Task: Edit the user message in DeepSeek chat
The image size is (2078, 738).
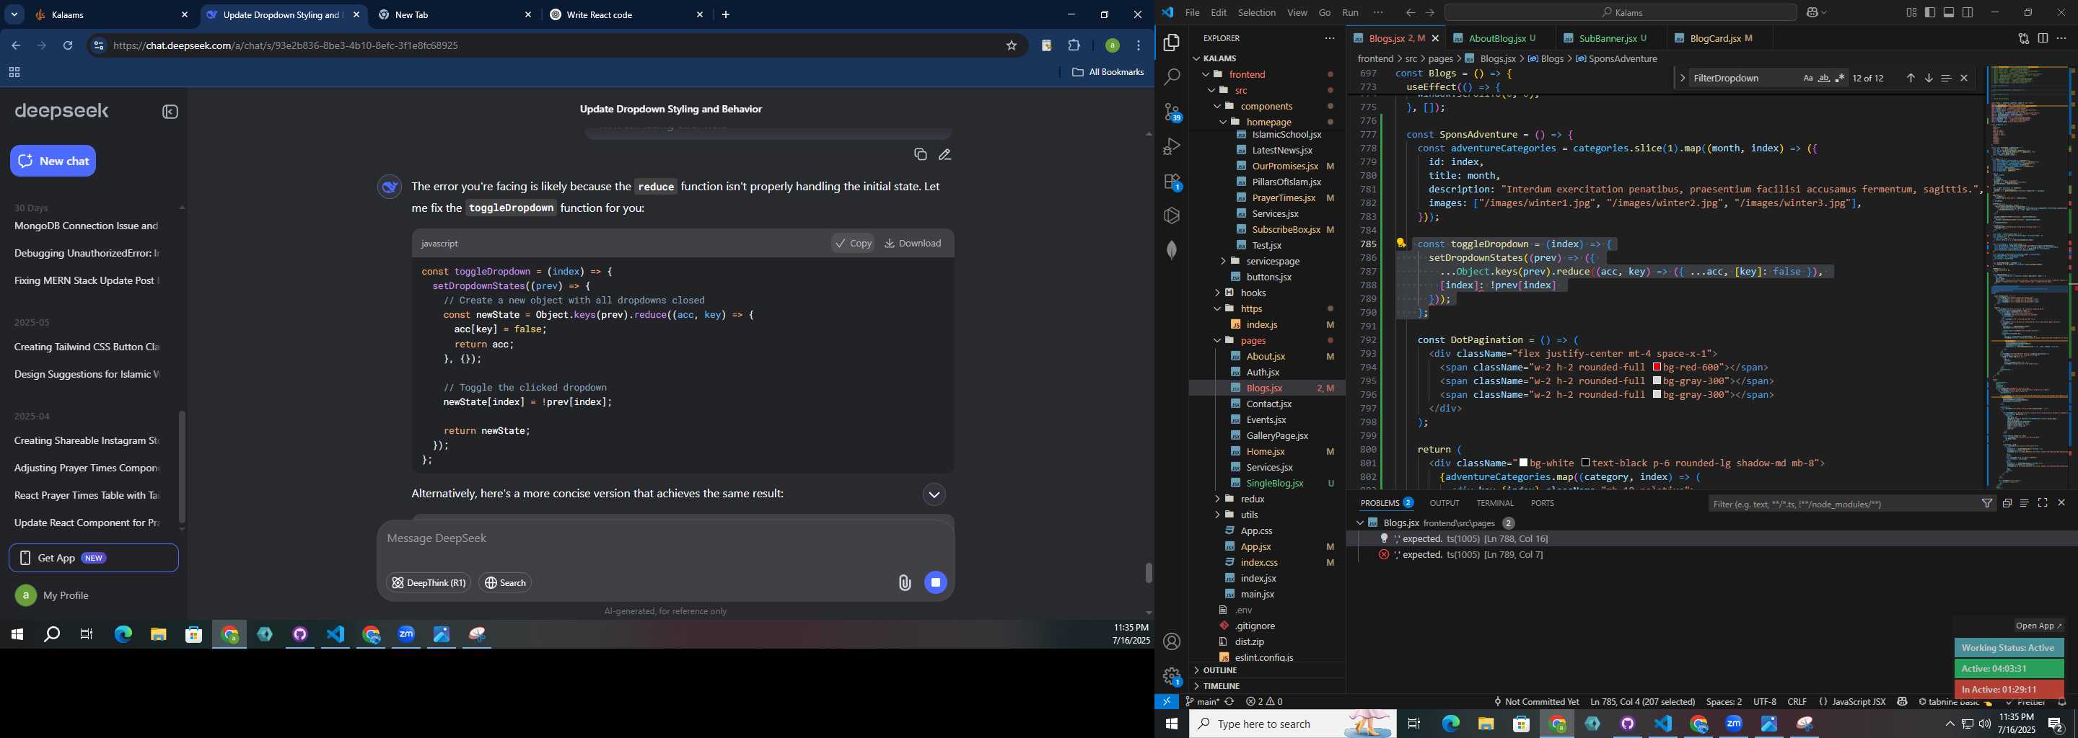Action: tap(944, 155)
